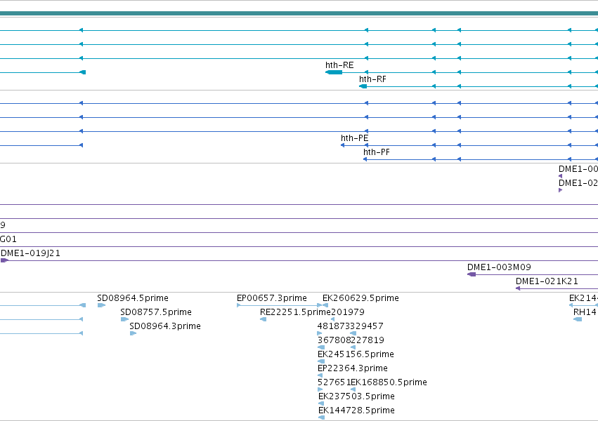Click the hth-PE protein label
Screen dimensions: 598x421
pyautogui.click(x=355, y=138)
